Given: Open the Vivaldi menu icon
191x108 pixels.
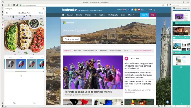Looking at the screenshot, I should tap(3, 2).
